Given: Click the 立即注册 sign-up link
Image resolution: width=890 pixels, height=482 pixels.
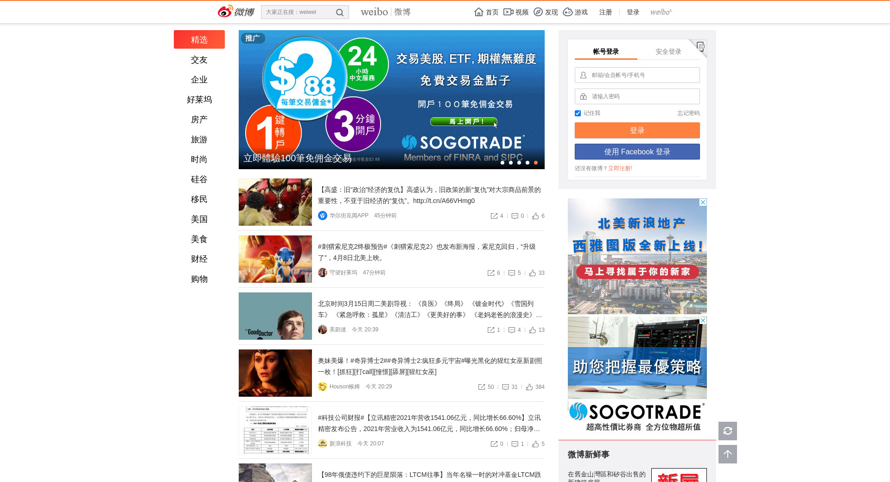Looking at the screenshot, I should [x=620, y=168].
